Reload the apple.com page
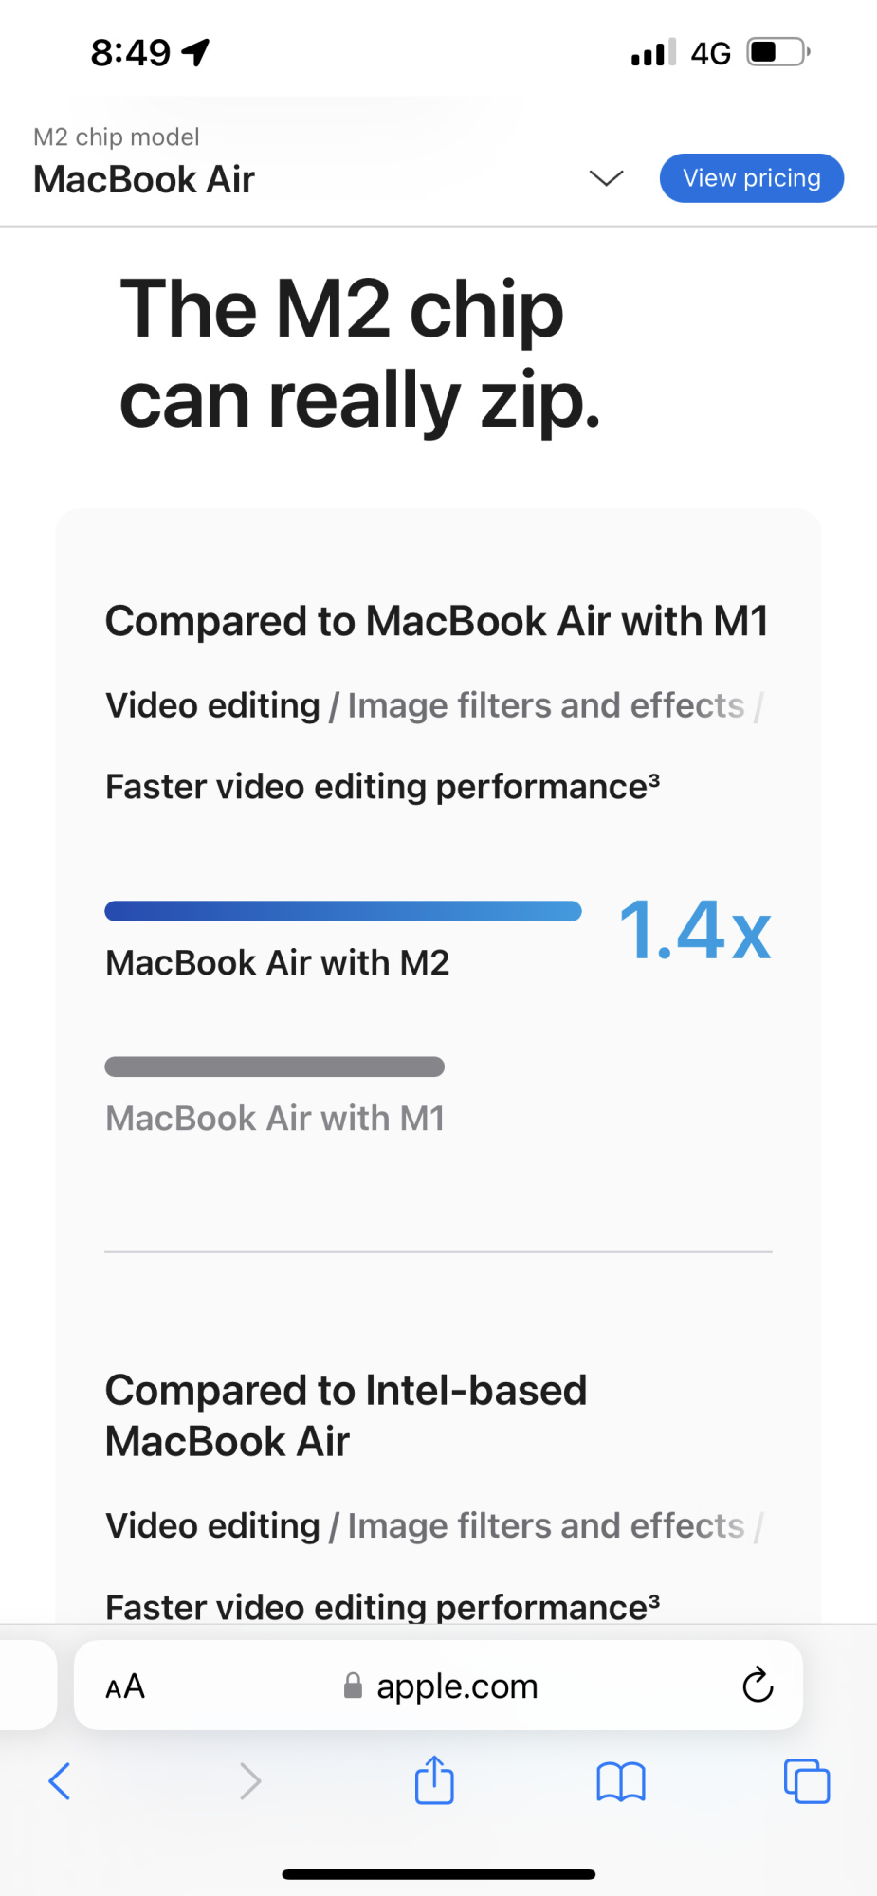The image size is (877, 1896). (x=758, y=1686)
